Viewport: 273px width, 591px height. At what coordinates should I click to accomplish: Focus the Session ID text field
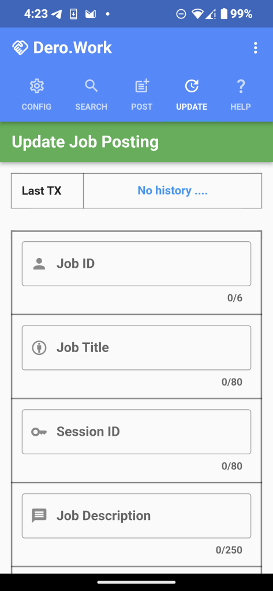pos(136,432)
